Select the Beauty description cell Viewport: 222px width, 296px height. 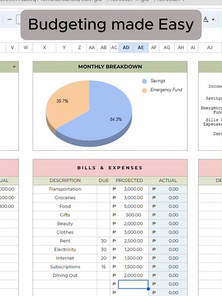(65, 224)
